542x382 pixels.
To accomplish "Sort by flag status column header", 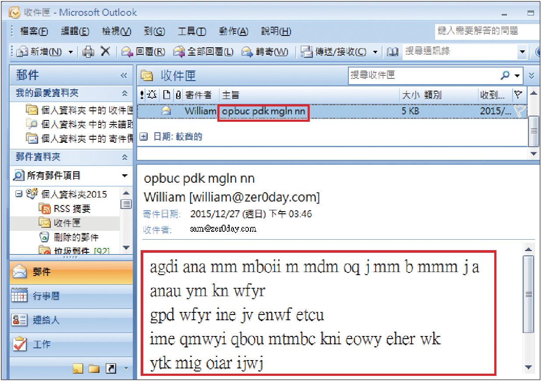I will 518,95.
